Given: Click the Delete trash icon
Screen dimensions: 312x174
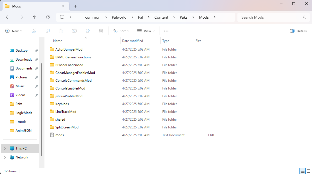Looking at the screenshot, I should pyautogui.click(x=101, y=31).
